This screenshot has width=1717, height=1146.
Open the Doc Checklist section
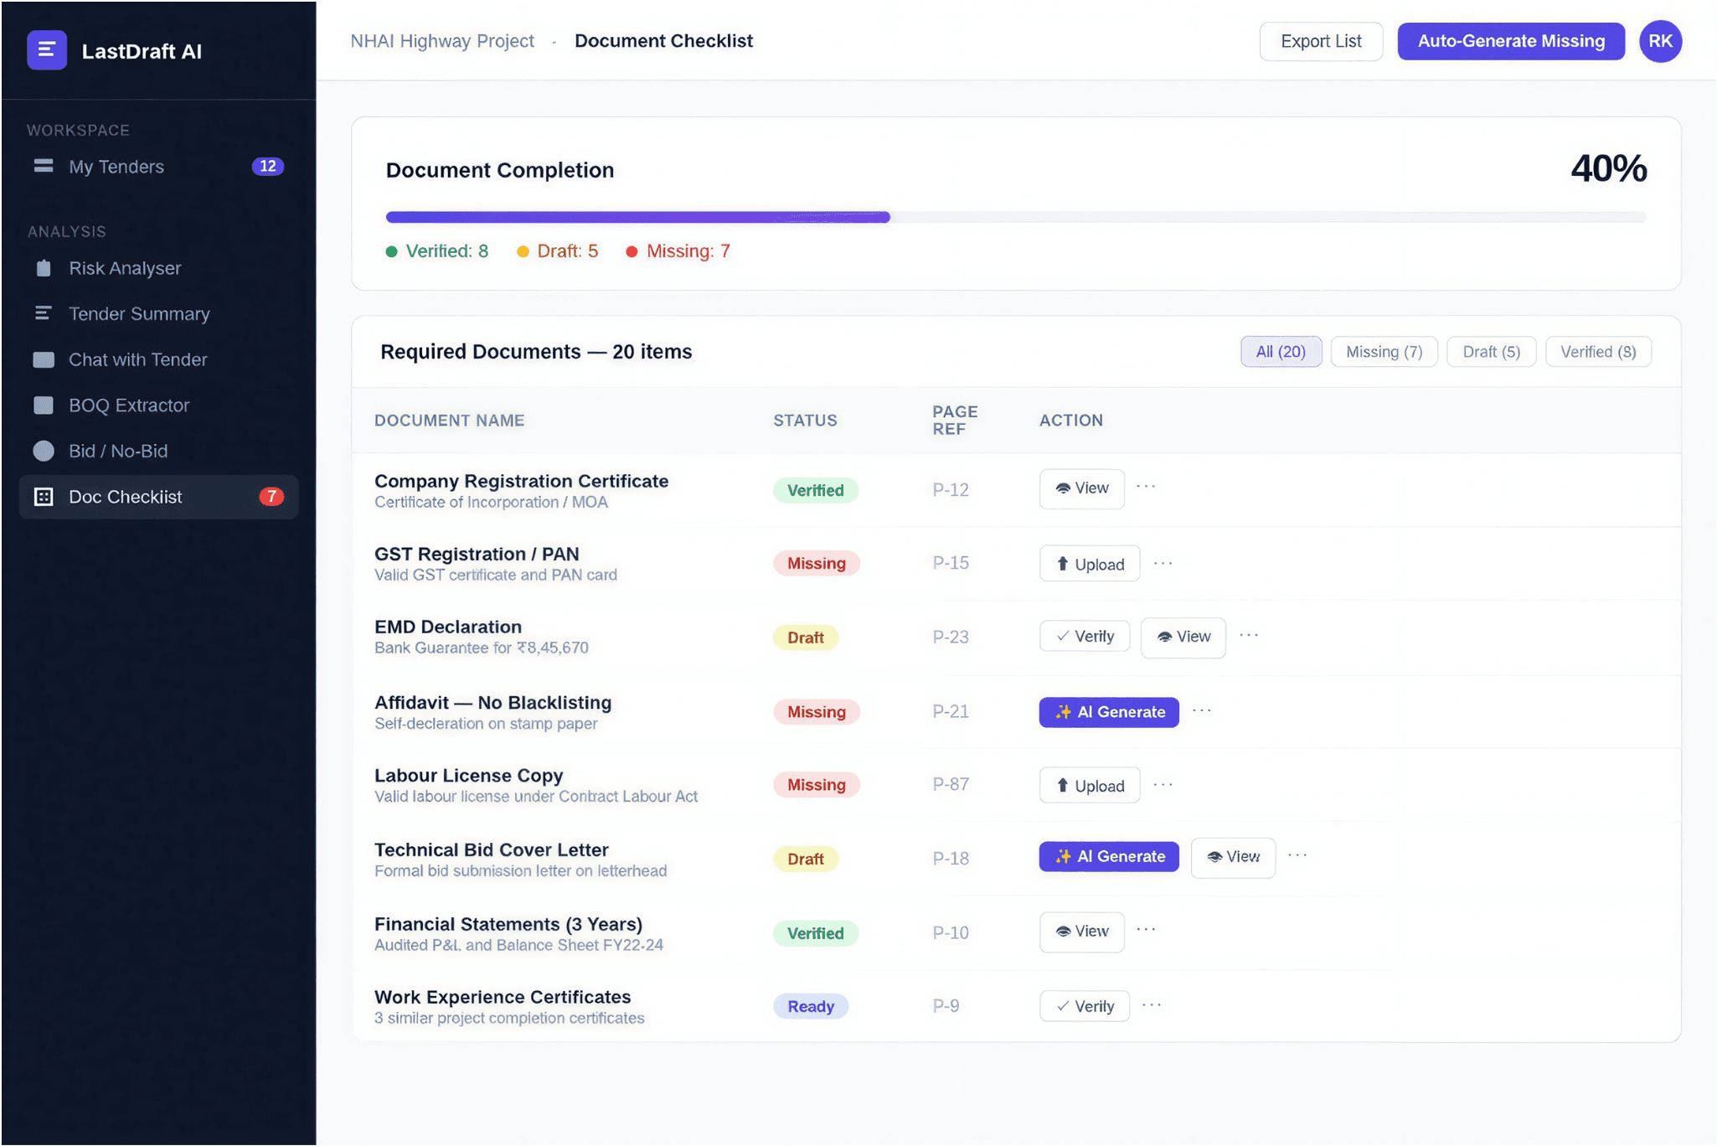coord(125,496)
